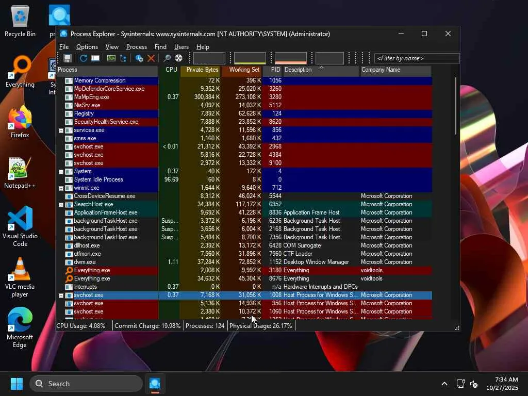Click the Find Window's Process crosshair icon
This screenshot has height=396, width=528.
[179, 58]
